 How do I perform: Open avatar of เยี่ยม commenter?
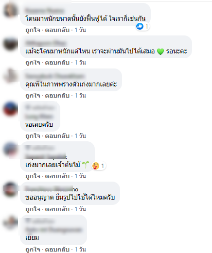point(10,222)
